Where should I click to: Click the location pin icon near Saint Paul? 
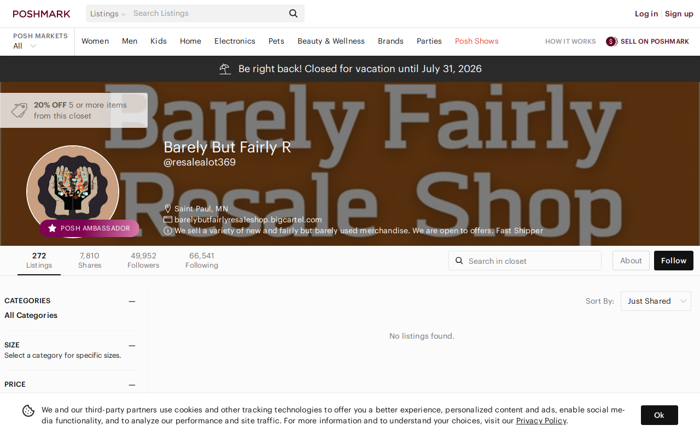168,209
